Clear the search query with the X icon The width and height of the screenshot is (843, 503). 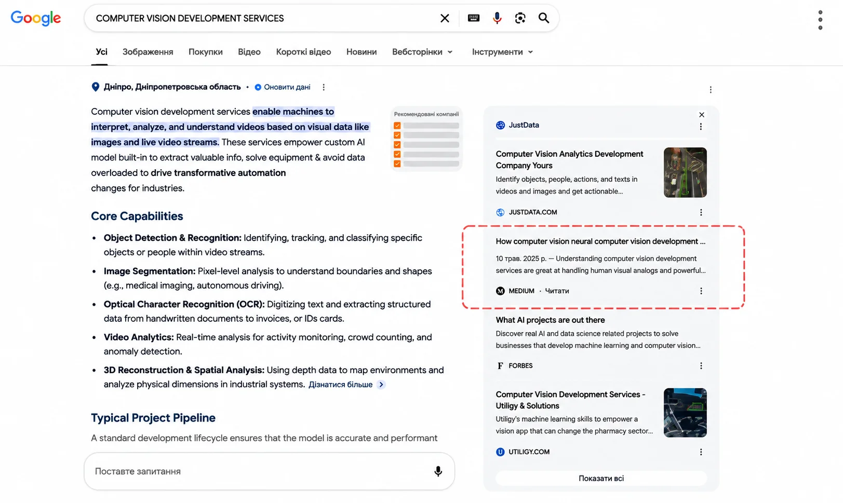click(x=445, y=18)
